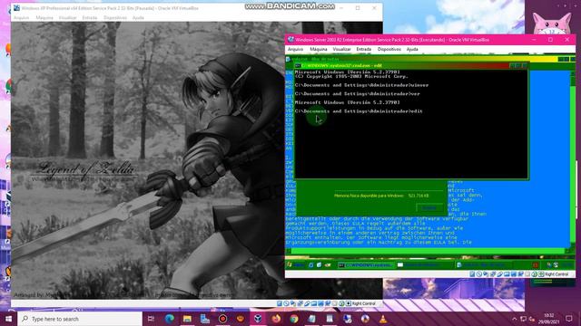The height and width of the screenshot is (326, 581).
Task: Open clock and date showing 10:32
Action: (x=548, y=319)
